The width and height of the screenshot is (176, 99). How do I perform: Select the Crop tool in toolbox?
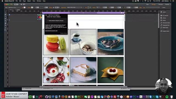point(5,14)
